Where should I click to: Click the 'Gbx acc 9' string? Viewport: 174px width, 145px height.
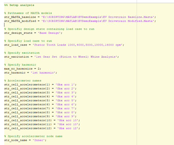pyautogui.click(x=65, y=116)
